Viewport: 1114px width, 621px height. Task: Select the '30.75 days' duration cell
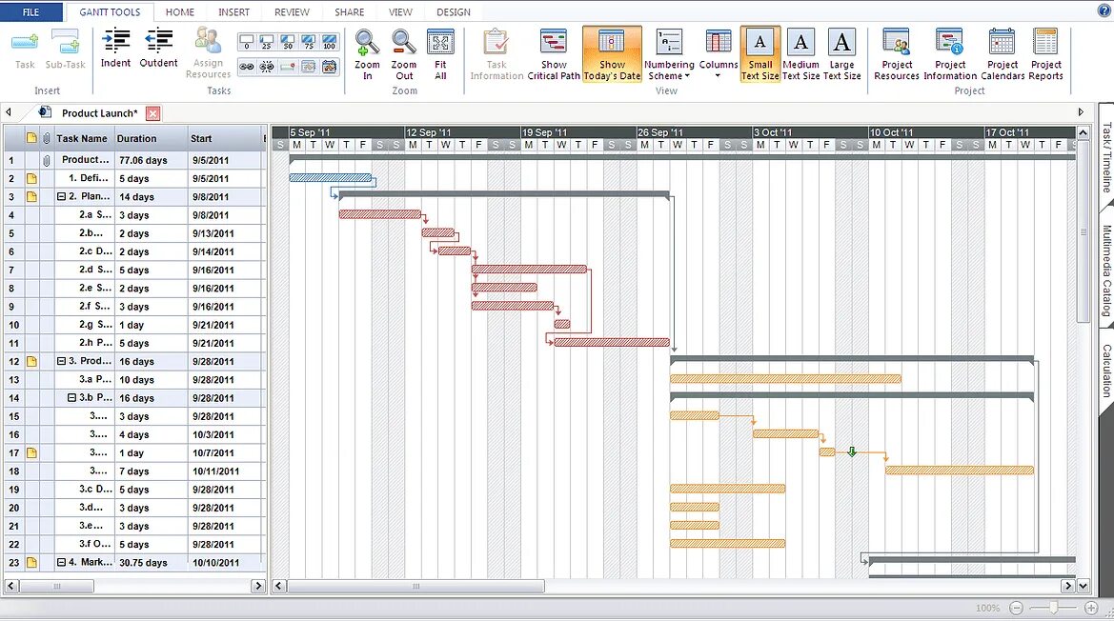(x=151, y=563)
